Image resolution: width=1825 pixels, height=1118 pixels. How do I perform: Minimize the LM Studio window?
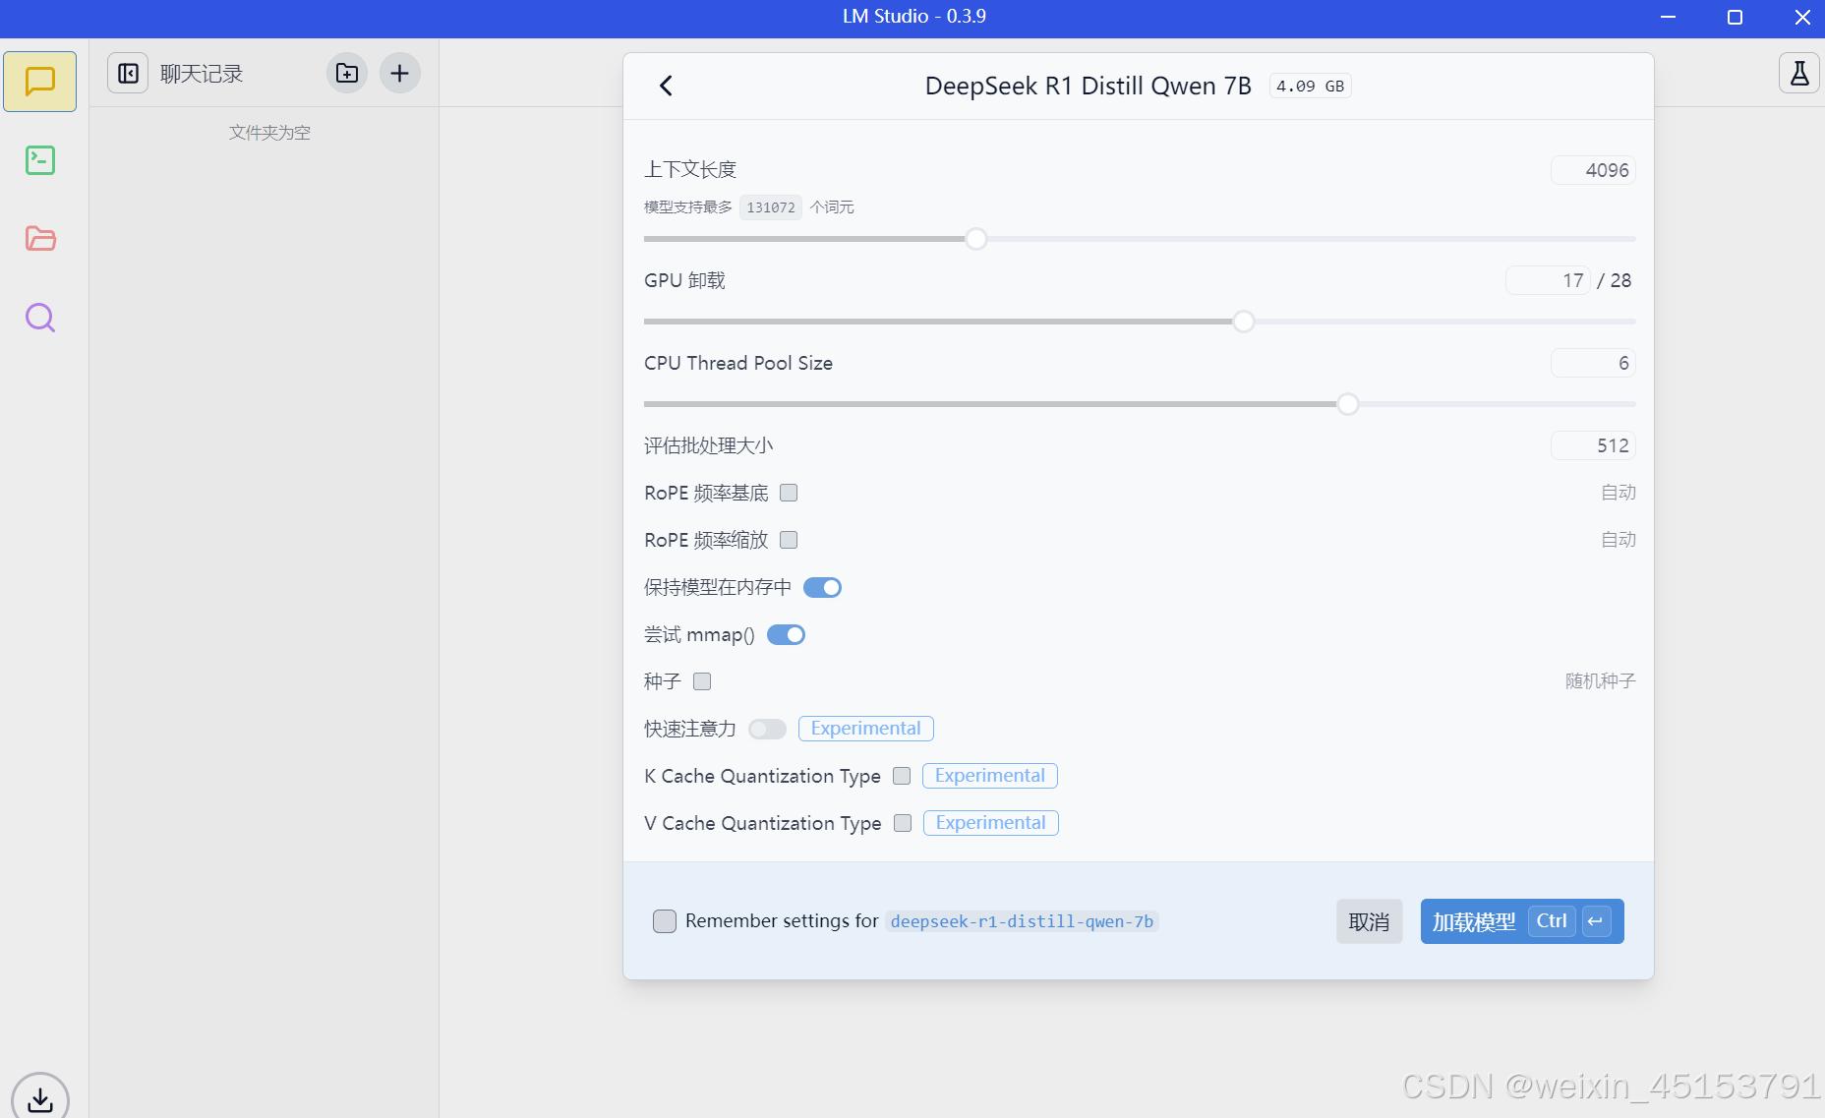click(x=1668, y=17)
